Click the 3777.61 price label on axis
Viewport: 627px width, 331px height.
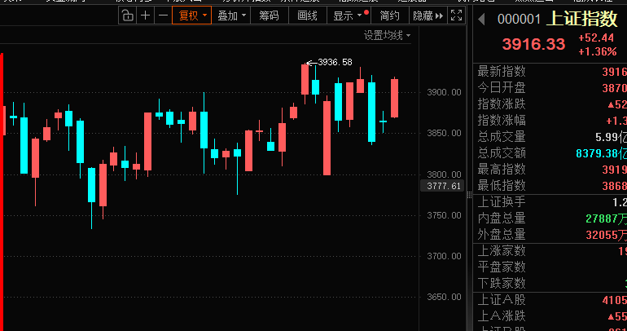pyautogui.click(x=445, y=186)
